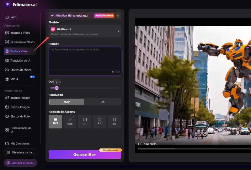Open Imagen a Vídeo tool
The width and height of the screenshot is (251, 170).
(x=20, y=33)
